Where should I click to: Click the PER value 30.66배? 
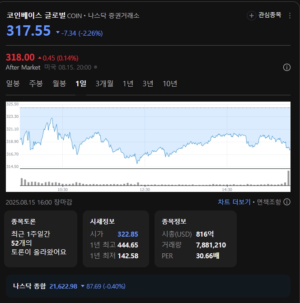(207, 256)
